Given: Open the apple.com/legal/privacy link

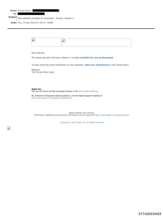Looking at the screenshot, I should point(112,115).
